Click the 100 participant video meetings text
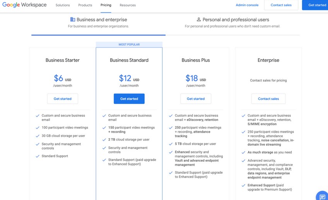Viewport: 328px width, 200px height. (x=65, y=127)
